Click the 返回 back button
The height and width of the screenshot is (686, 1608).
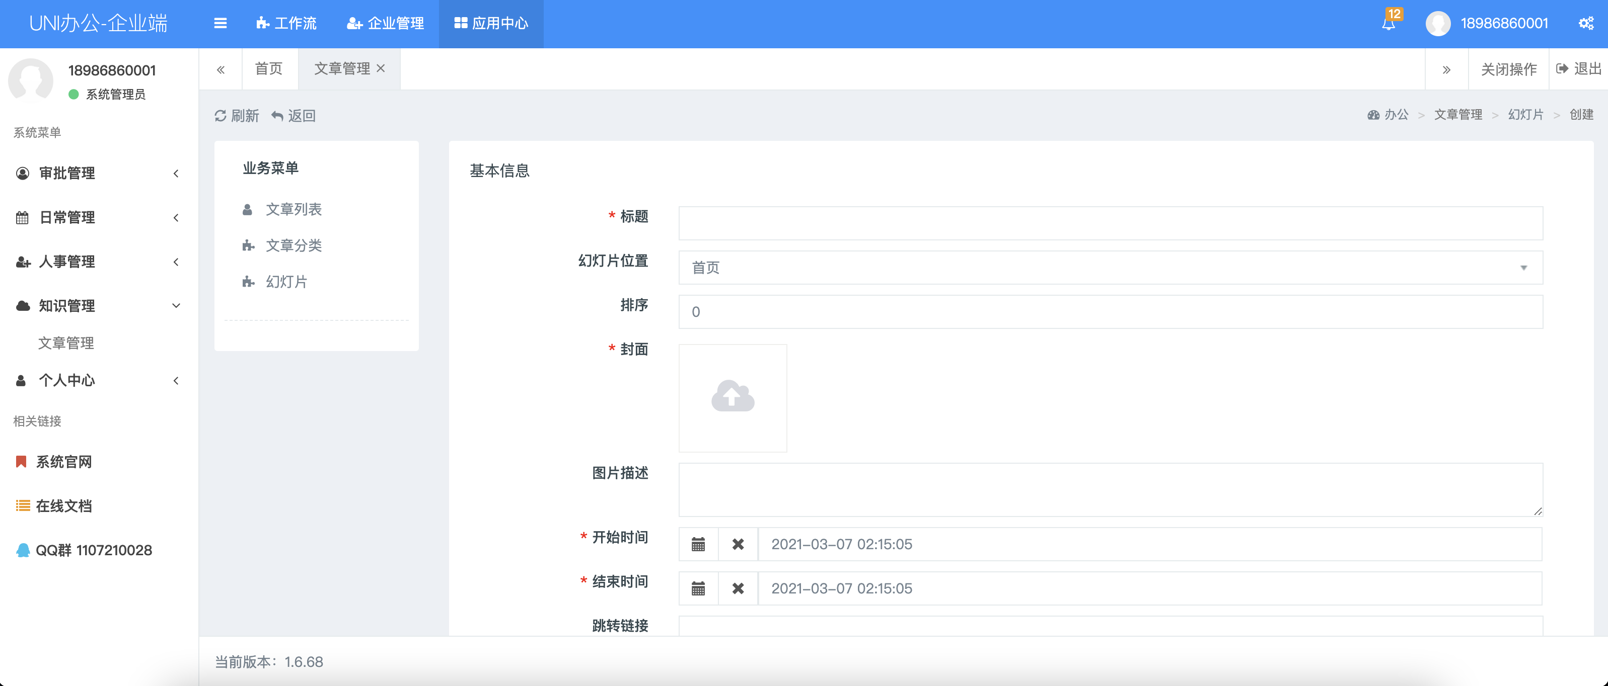coord(294,115)
